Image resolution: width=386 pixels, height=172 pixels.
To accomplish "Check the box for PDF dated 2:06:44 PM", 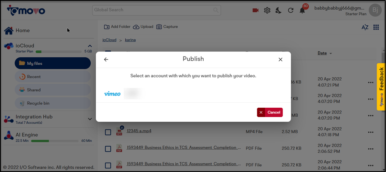I will 108,165.
